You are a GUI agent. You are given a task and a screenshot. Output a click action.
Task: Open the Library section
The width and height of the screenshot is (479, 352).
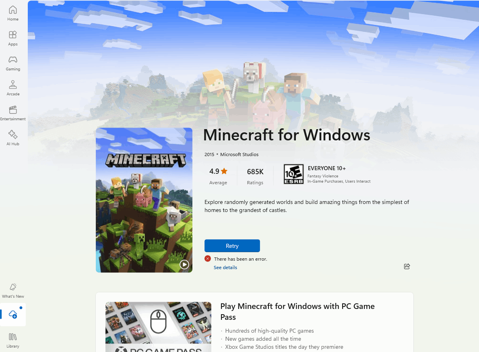pos(13,340)
